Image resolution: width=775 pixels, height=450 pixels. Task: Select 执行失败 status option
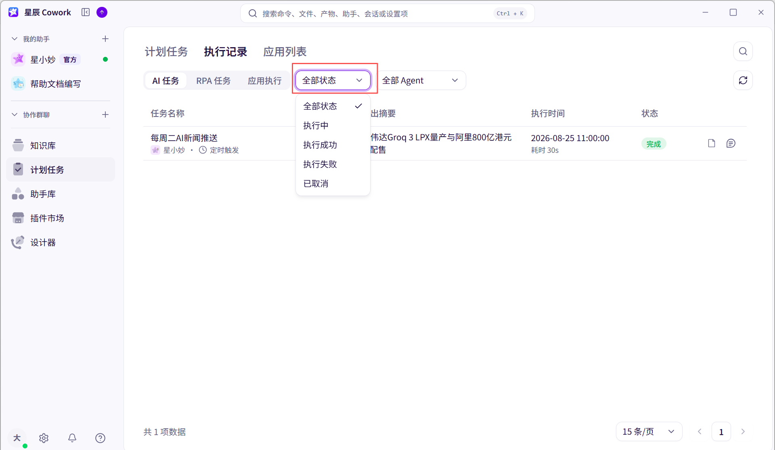click(333, 164)
